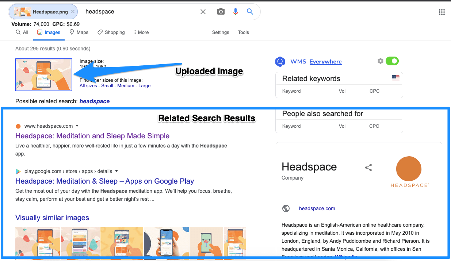Click the Google Play favicon icon
Image resolution: width=451 pixels, height=261 pixels.
18,171
